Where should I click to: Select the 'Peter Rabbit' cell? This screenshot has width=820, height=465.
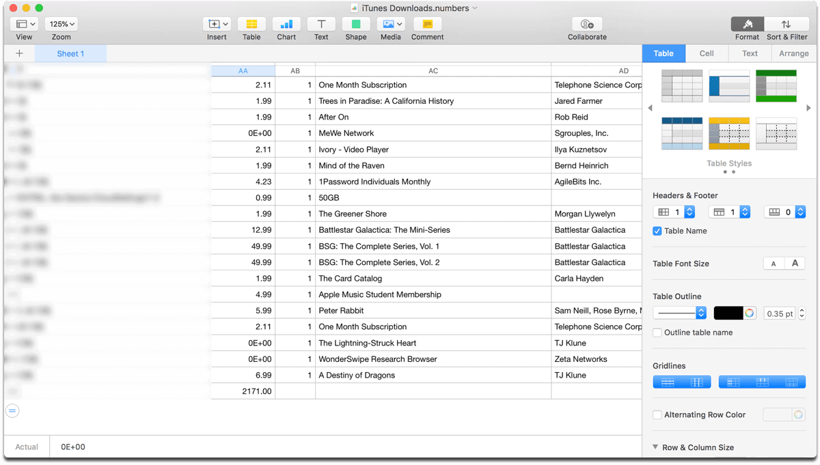(x=433, y=311)
